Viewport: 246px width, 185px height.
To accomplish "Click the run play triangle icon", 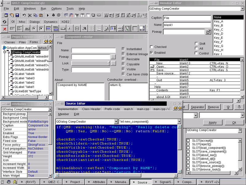I will click(x=48, y=15).
